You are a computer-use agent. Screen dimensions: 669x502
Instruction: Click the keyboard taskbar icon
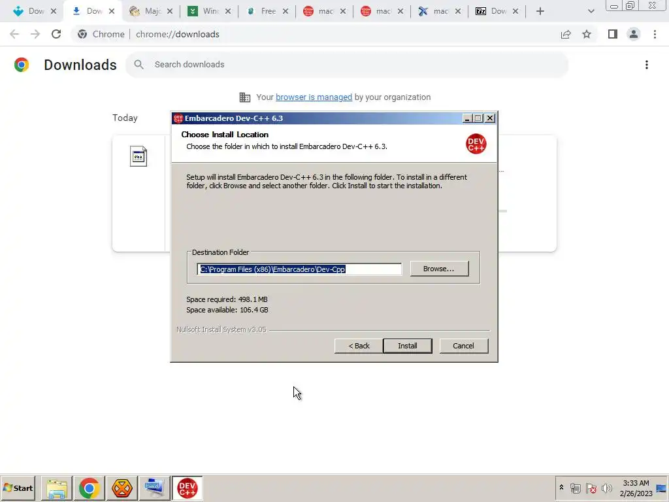point(154,488)
